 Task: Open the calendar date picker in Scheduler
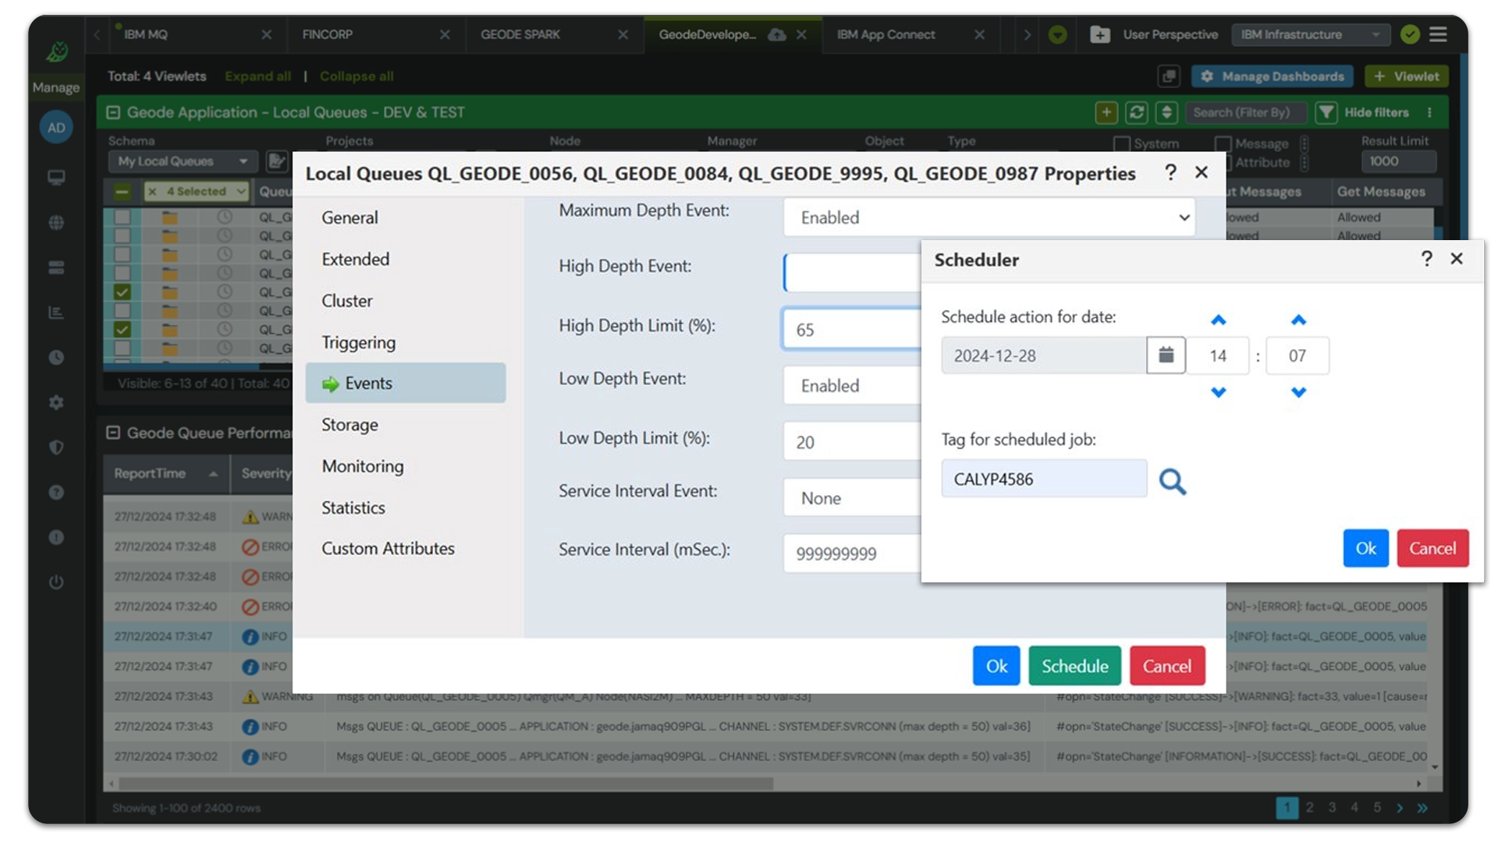pos(1166,356)
